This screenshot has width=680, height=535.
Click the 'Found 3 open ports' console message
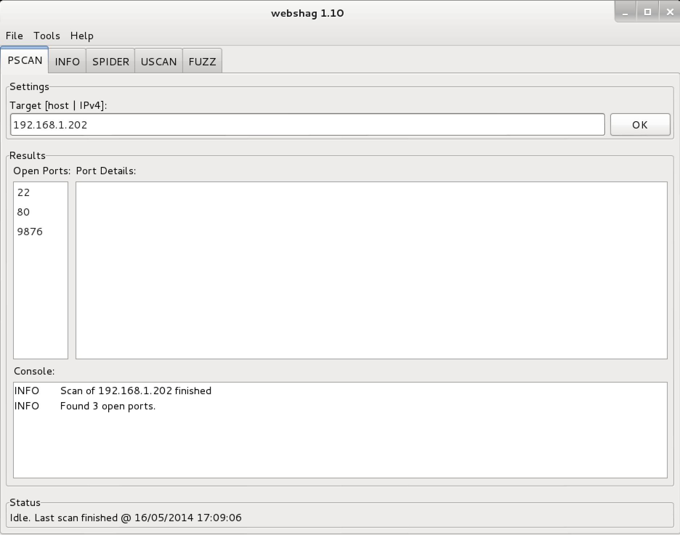point(108,406)
